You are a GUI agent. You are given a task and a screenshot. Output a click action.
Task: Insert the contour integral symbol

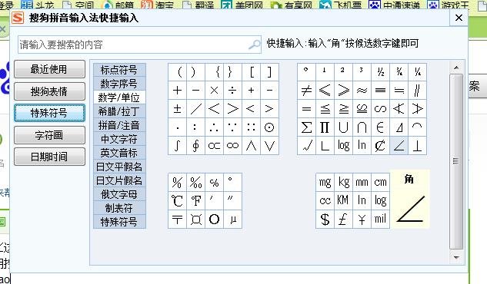point(195,146)
